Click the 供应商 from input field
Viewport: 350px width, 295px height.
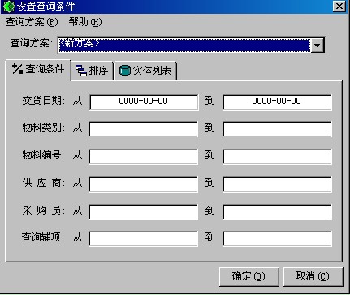(143, 184)
